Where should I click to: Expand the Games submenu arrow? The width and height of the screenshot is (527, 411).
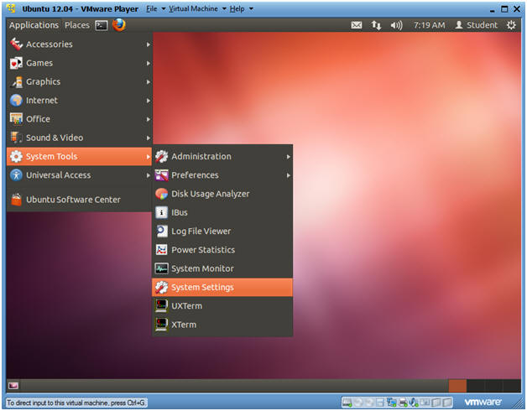pyautogui.click(x=149, y=63)
